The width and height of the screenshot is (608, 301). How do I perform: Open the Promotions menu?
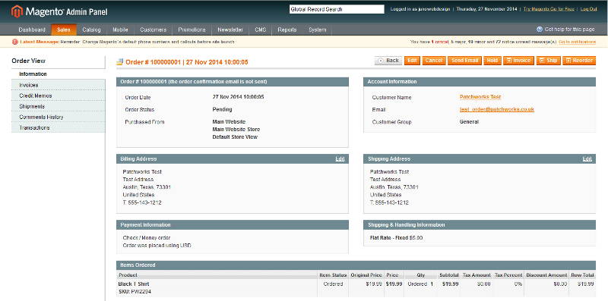pyautogui.click(x=192, y=30)
